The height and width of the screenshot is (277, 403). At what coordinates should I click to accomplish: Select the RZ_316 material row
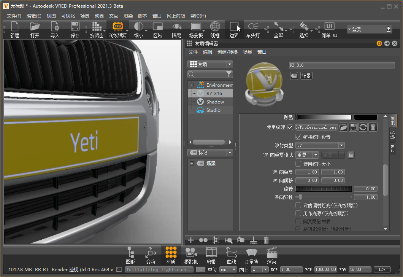click(210, 93)
